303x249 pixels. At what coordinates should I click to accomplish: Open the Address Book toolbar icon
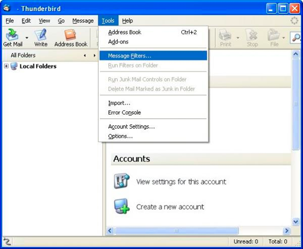[x=70, y=35]
